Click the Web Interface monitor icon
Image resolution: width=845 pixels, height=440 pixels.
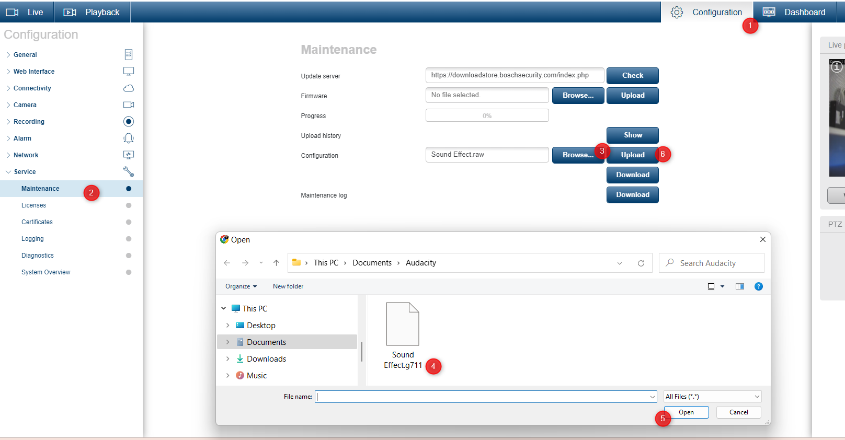128,71
